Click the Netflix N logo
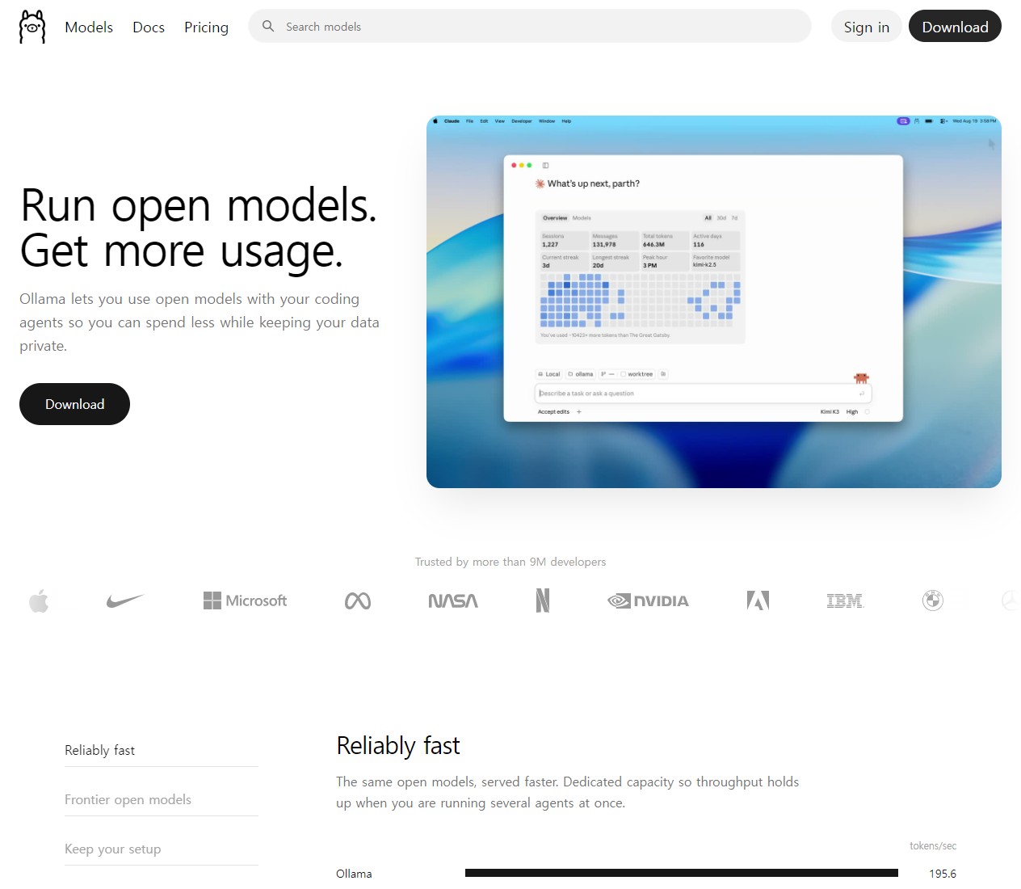Viewport: 1021px width, 889px height. (543, 600)
